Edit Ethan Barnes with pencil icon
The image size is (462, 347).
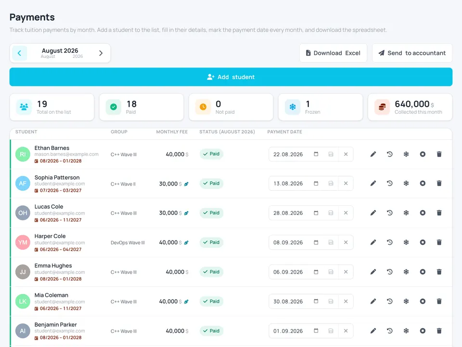point(373,154)
